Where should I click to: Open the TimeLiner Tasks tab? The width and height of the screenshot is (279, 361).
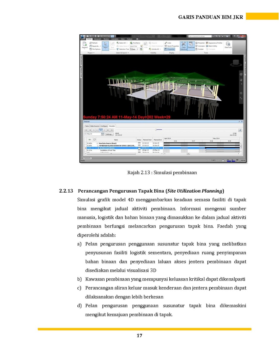(87, 126)
